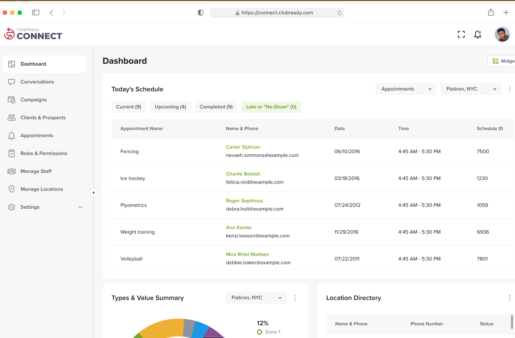This screenshot has height=338, width=515.
Task: Click the Manage Staff group icon
Action: coord(12,171)
